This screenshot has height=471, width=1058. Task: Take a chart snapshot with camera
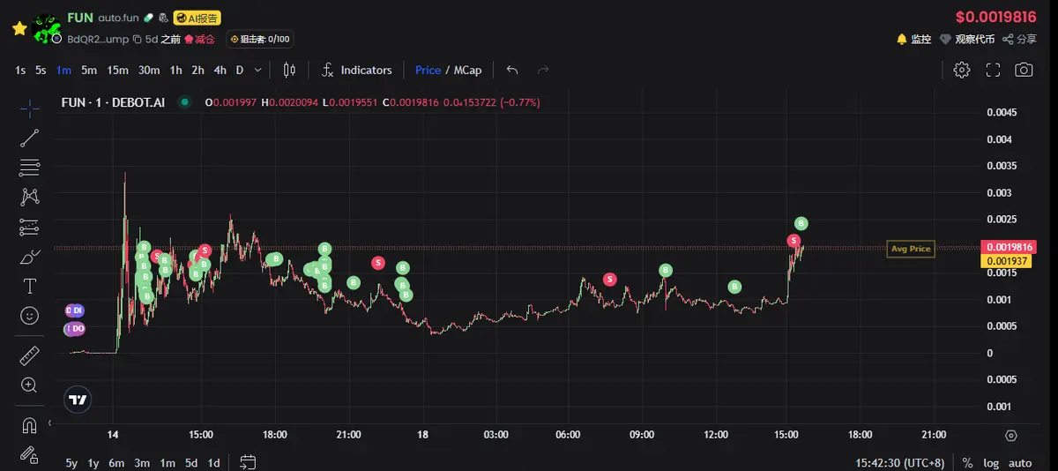[1024, 70]
